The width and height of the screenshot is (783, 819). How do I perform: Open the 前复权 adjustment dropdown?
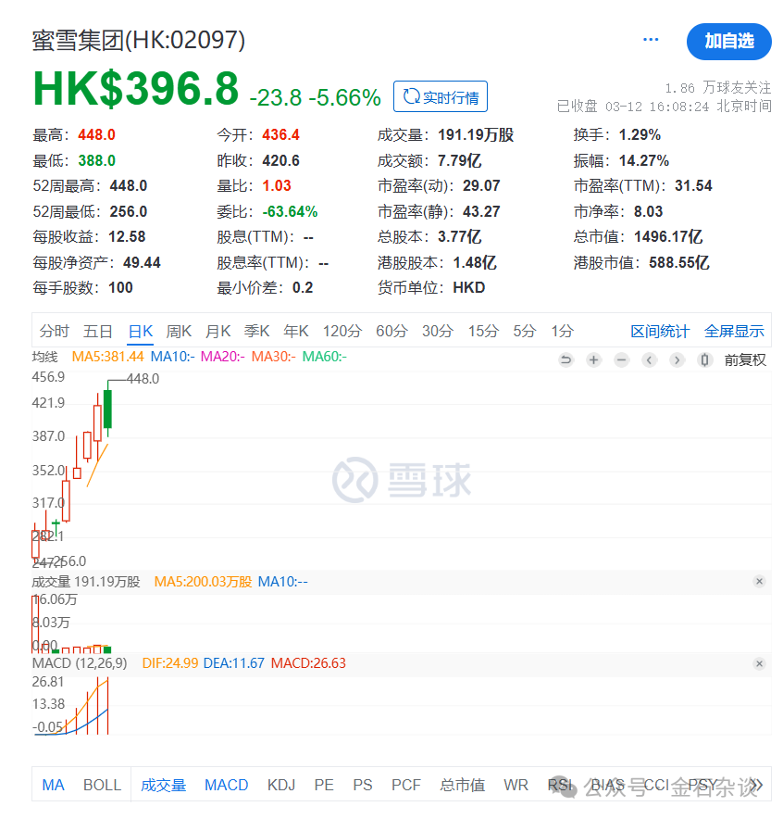[x=745, y=359]
